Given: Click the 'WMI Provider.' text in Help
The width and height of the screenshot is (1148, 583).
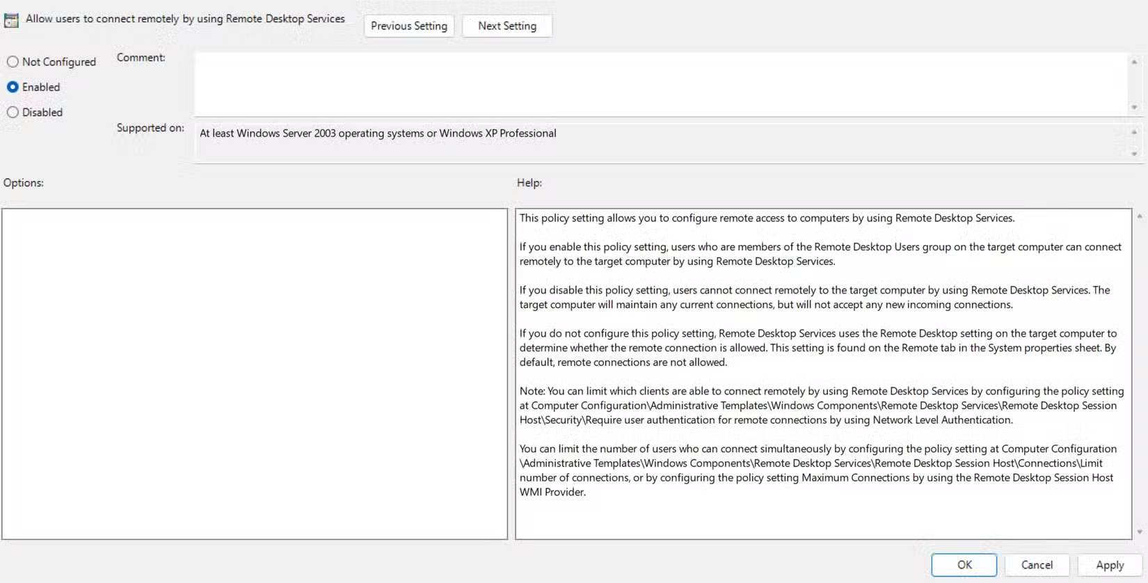Looking at the screenshot, I should pos(552,492).
